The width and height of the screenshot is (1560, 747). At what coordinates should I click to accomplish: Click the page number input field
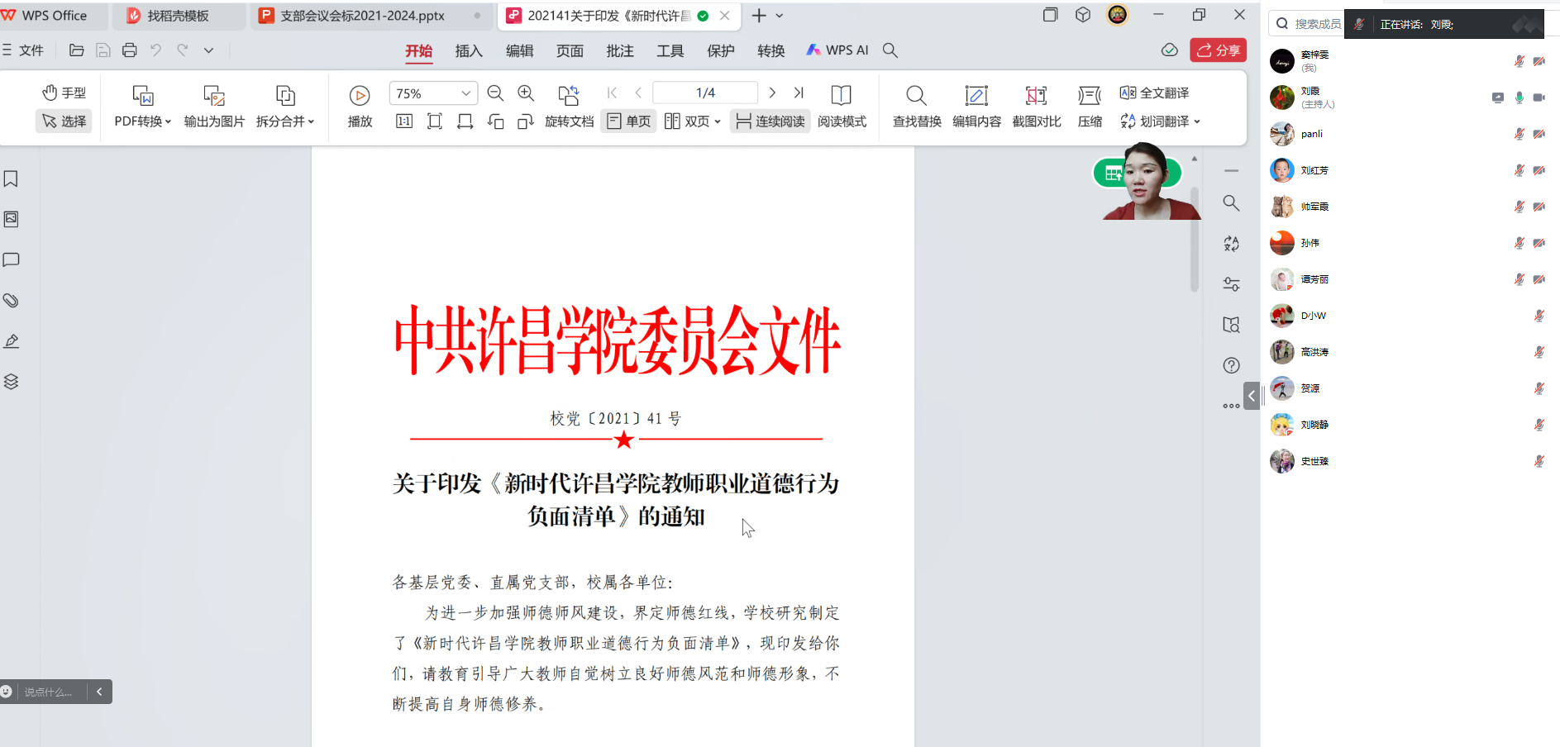point(704,93)
